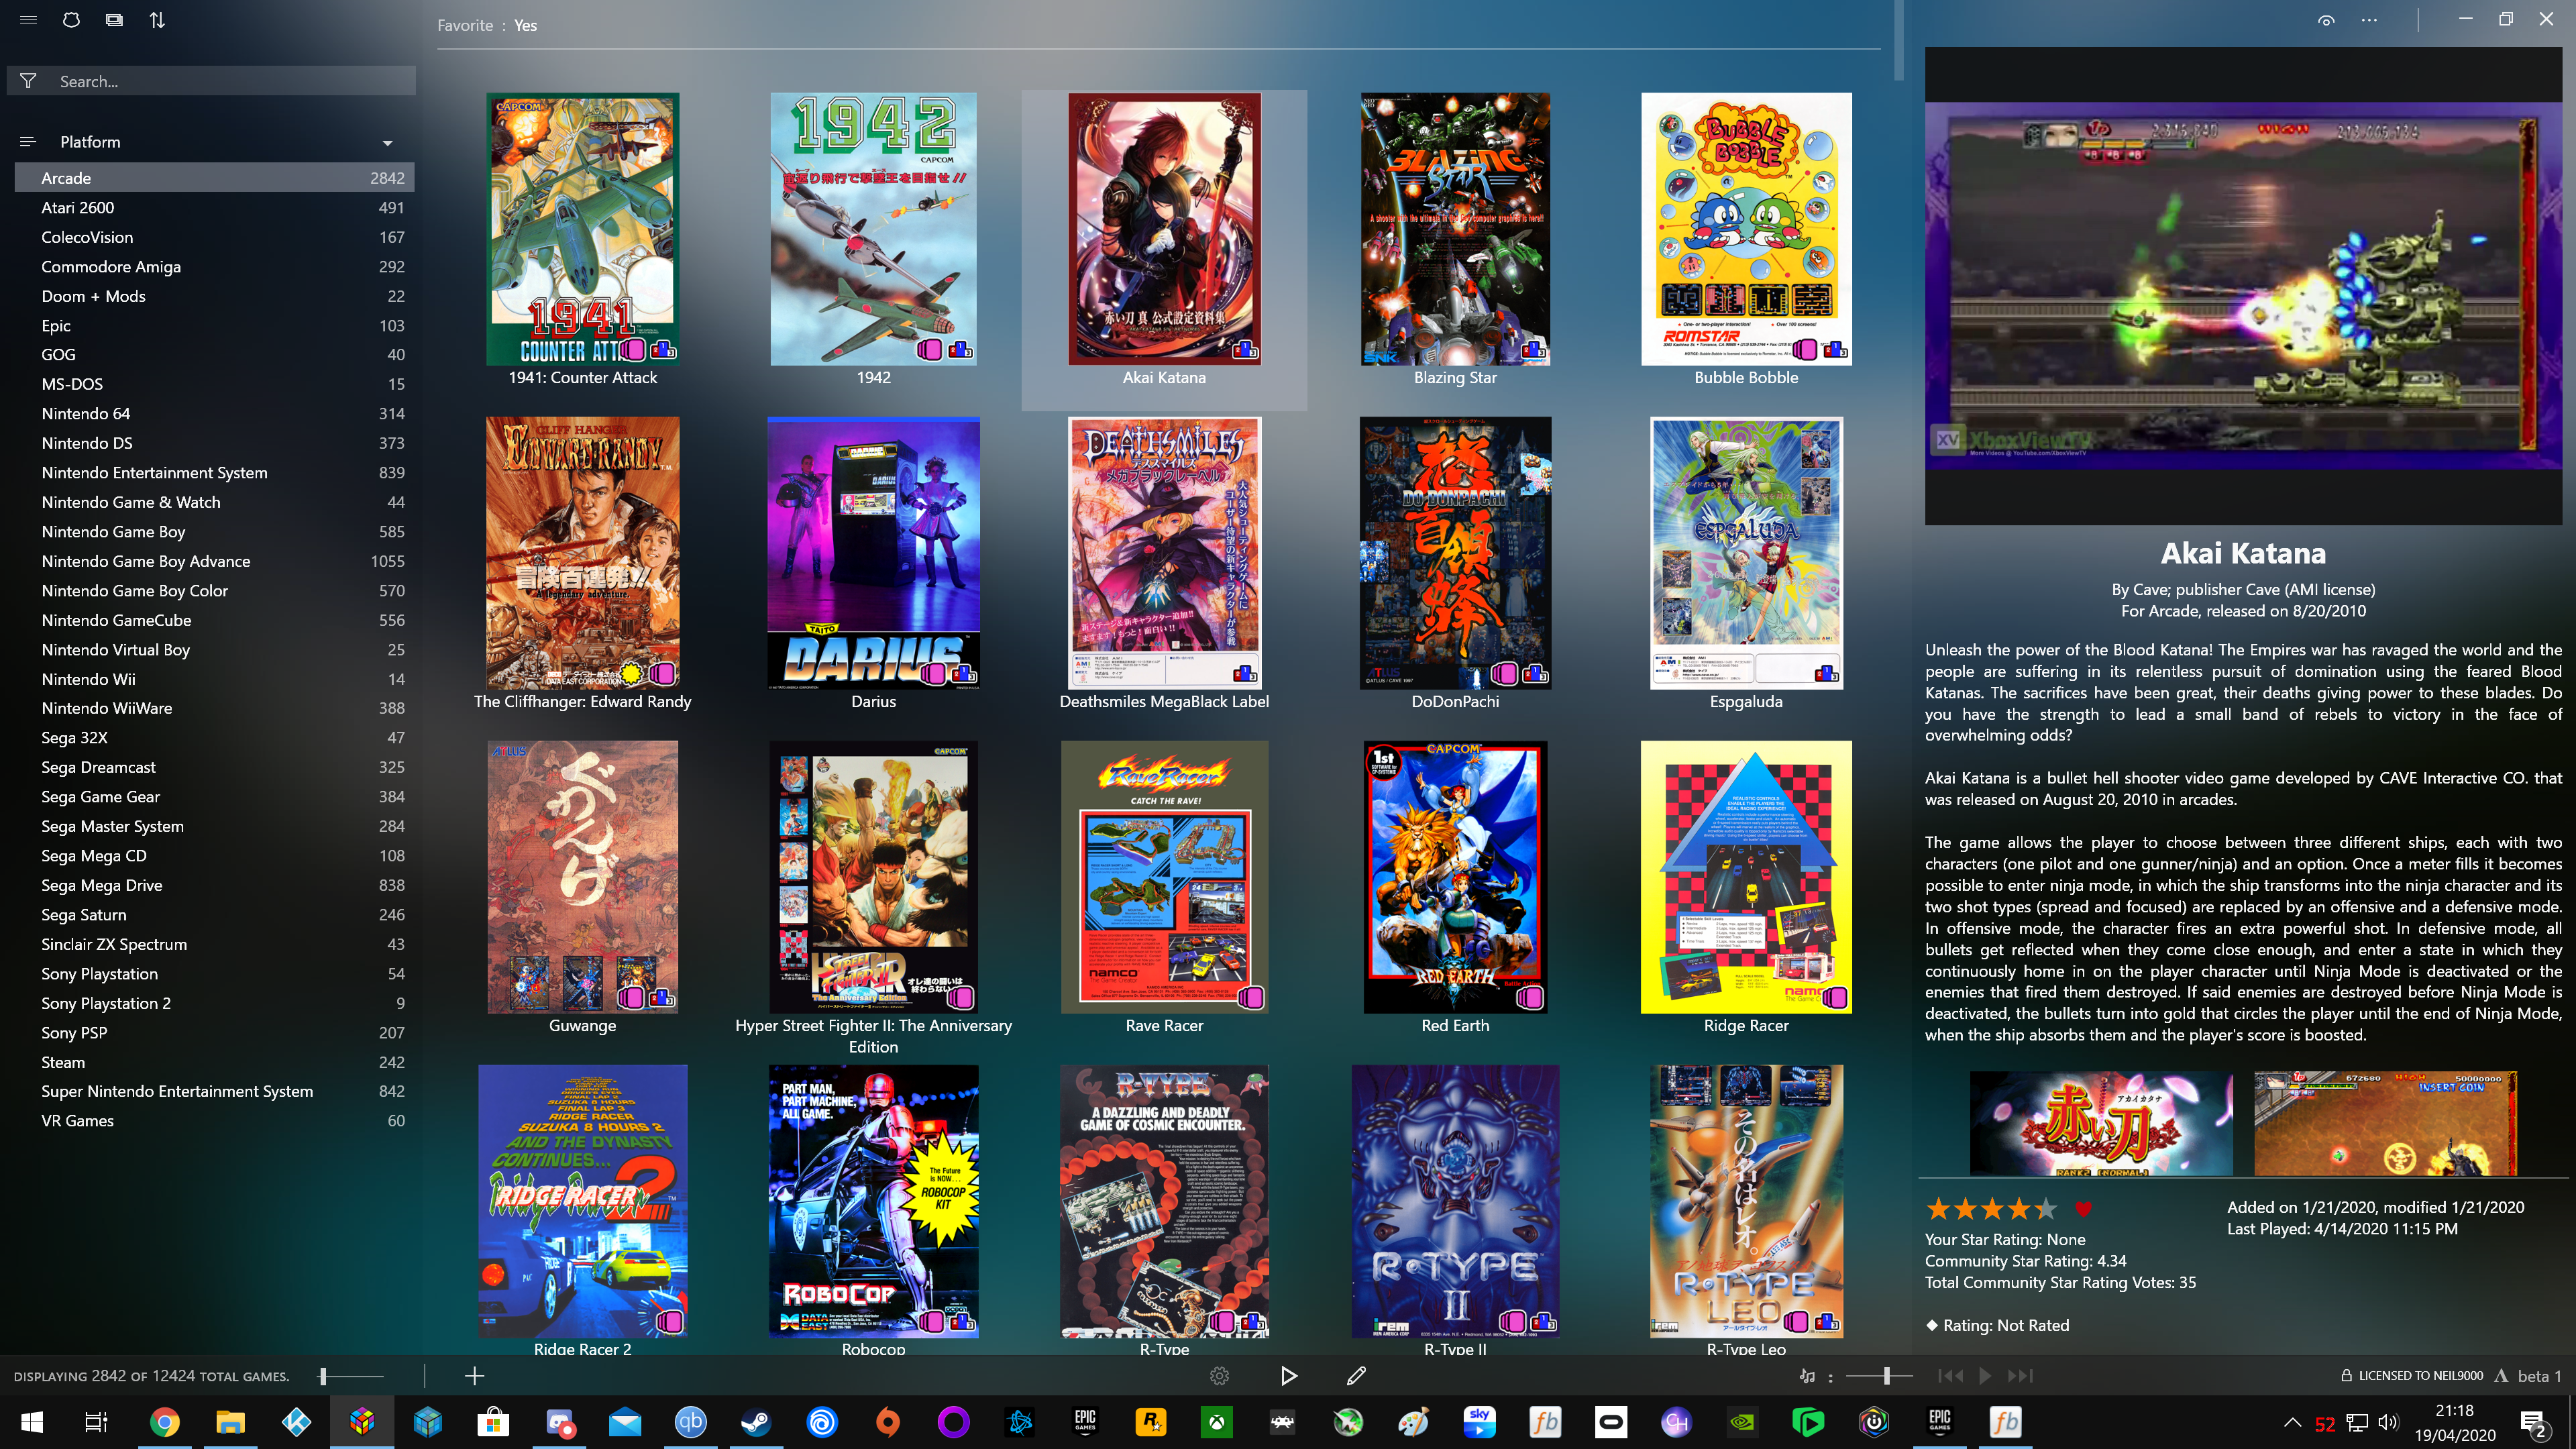This screenshot has width=2576, height=1449.
Task: Click the filter funnel icon beside Search
Action: pos(28,81)
